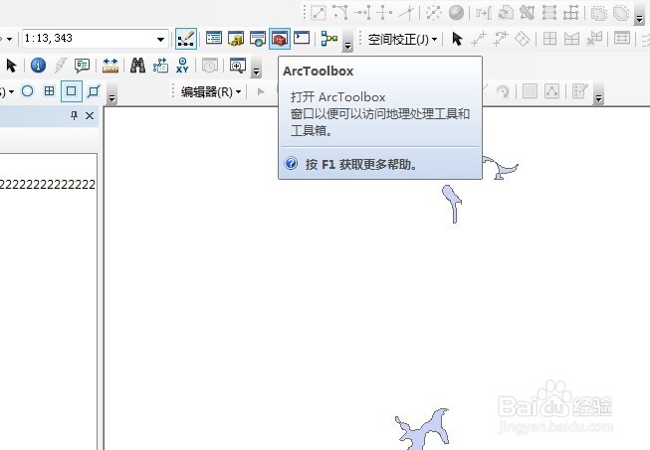Screen dimensions: 650x450
Task: Pick the Select Elements arrow beside Identify
Action: (x=11, y=66)
